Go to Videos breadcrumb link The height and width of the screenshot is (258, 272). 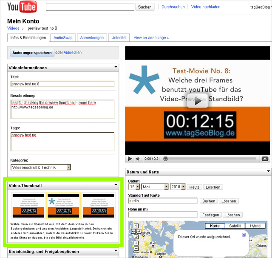[x=13, y=28]
